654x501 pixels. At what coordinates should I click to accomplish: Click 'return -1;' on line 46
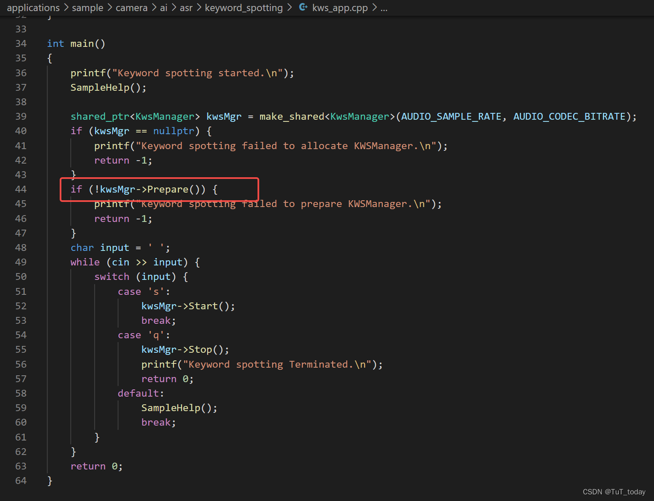123,218
